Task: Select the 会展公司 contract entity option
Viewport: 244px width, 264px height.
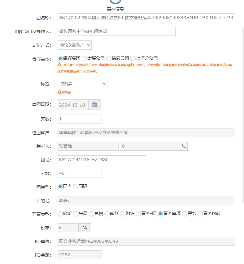Action: pos(84,58)
